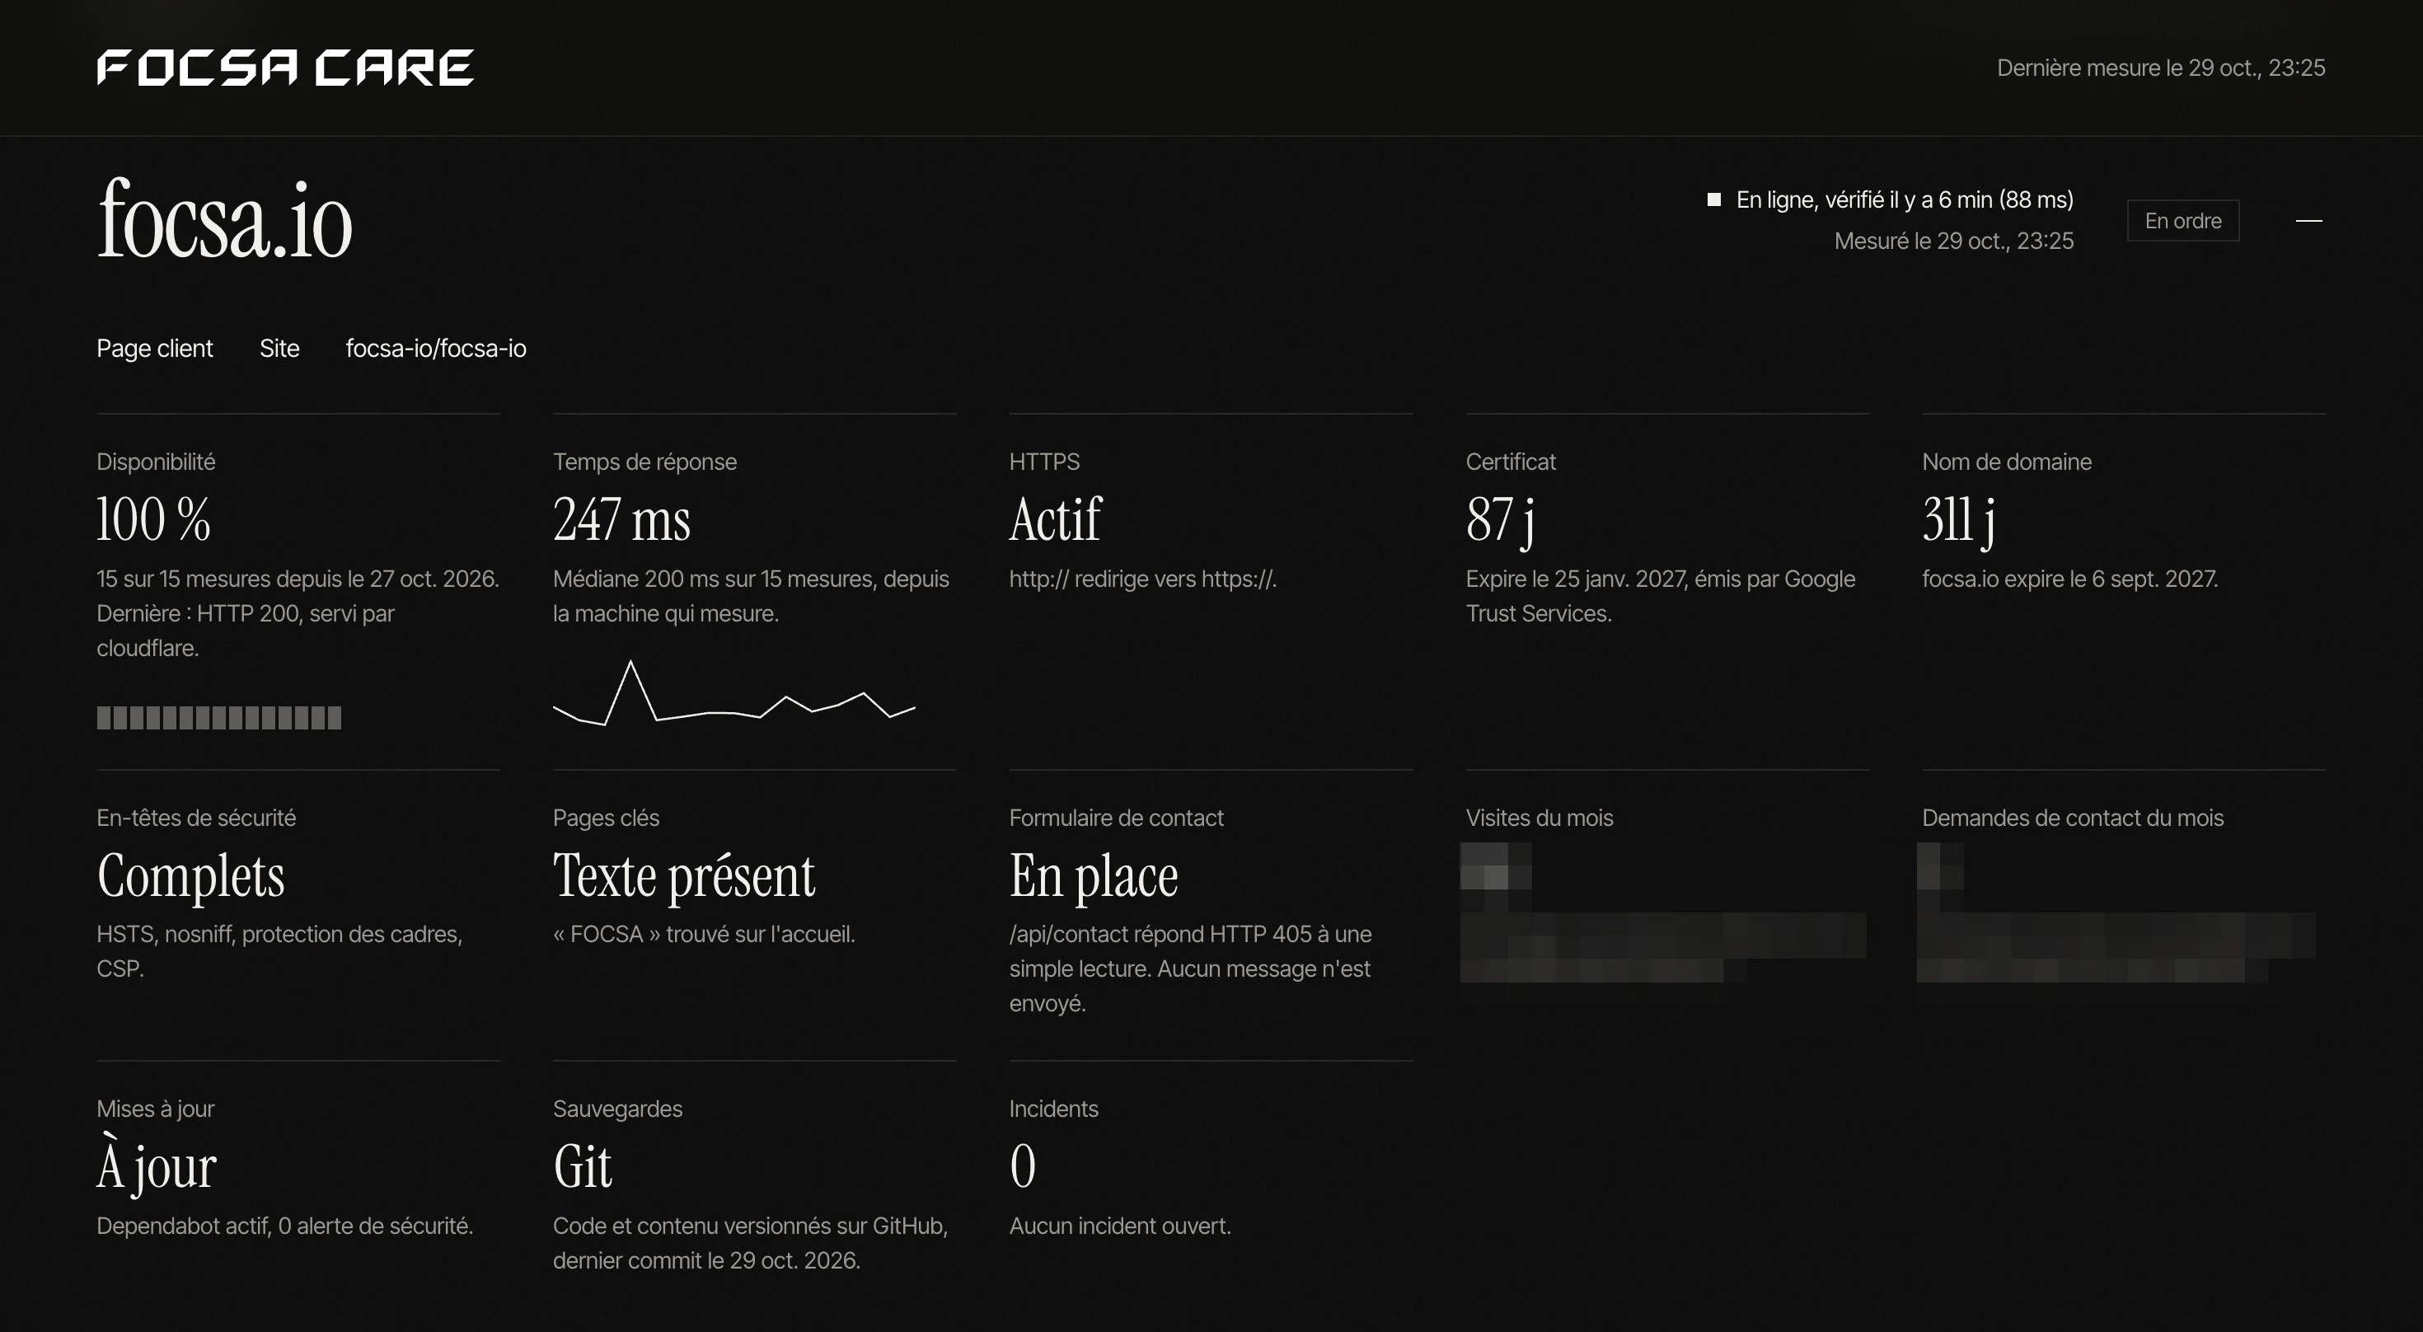
Task: Click the Incidents count 0
Action: pyautogui.click(x=1023, y=1166)
